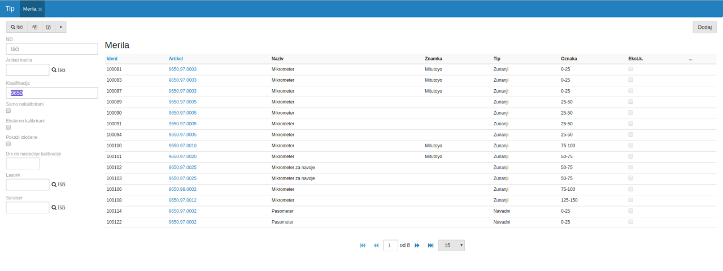
Task: Sort the table by the Ident column
Action: (112, 59)
